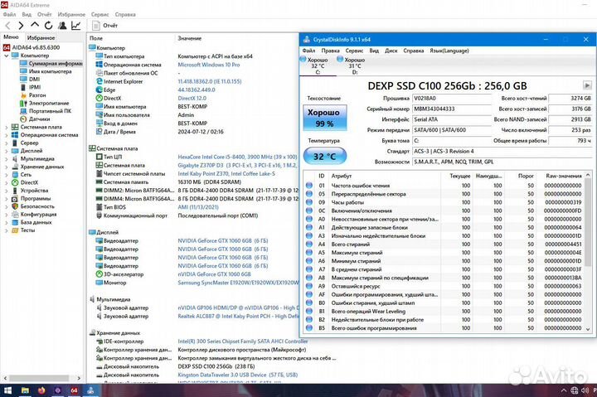Screen dimensions: 597x397
Task: Open the Сервис menu in AIDA64
Action: coord(99,14)
